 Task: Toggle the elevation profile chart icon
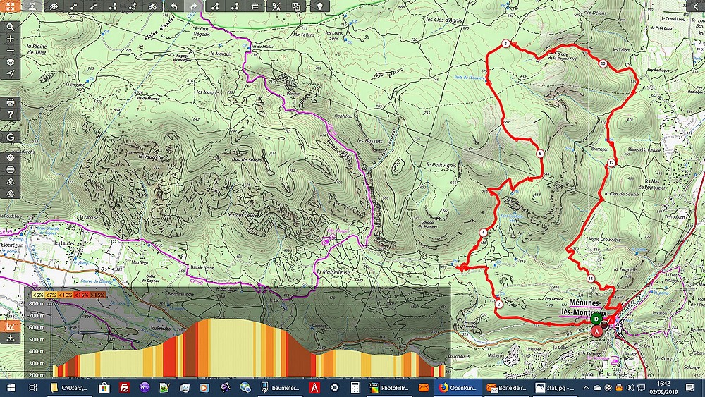10,326
